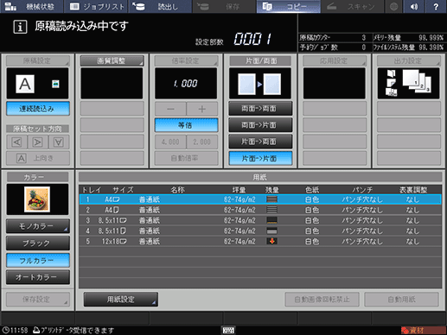The width and height of the screenshot is (447, 335).
Task: Open 画質調整 image quality panel
Action: (112, 60)
